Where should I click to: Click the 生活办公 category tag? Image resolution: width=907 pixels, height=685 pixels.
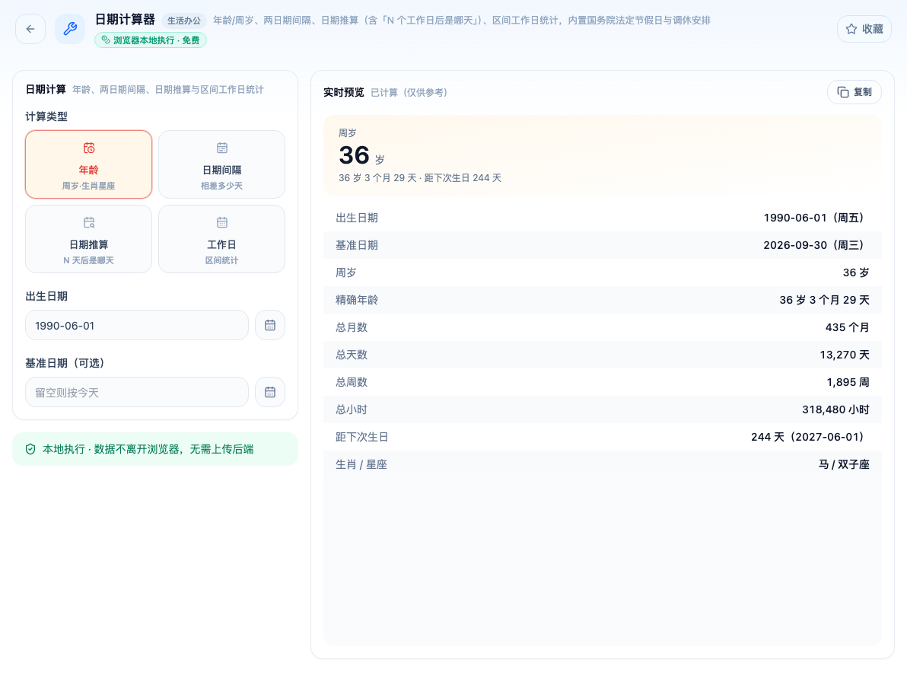[184, 21]
